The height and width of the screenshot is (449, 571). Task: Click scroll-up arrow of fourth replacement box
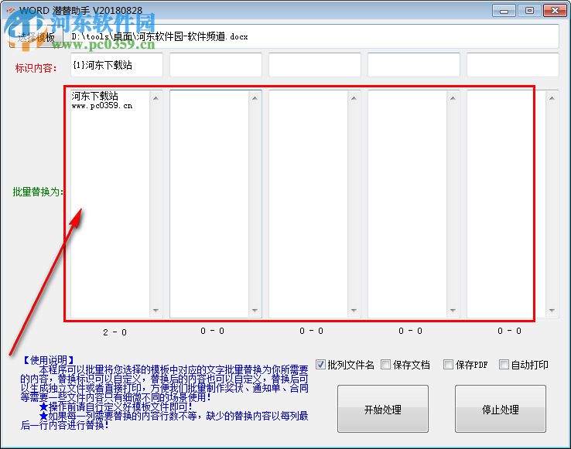(453, 98)
